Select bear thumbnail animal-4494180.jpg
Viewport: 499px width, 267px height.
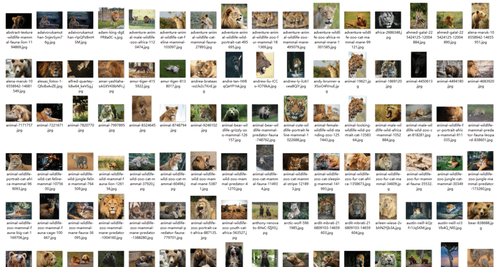[450, 69]
